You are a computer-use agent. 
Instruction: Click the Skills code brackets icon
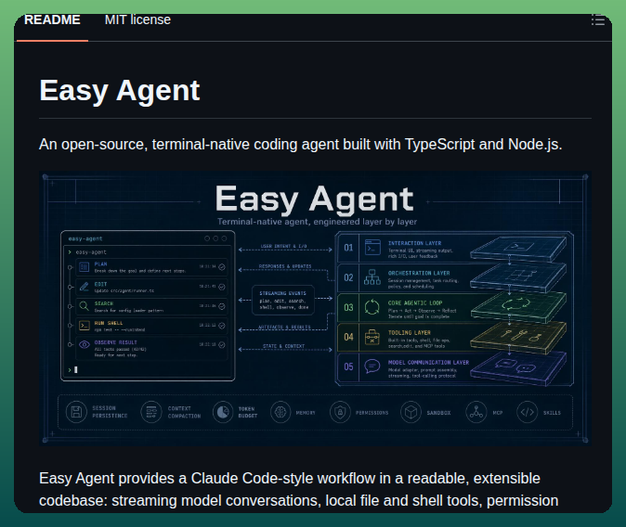click(527, 412)
